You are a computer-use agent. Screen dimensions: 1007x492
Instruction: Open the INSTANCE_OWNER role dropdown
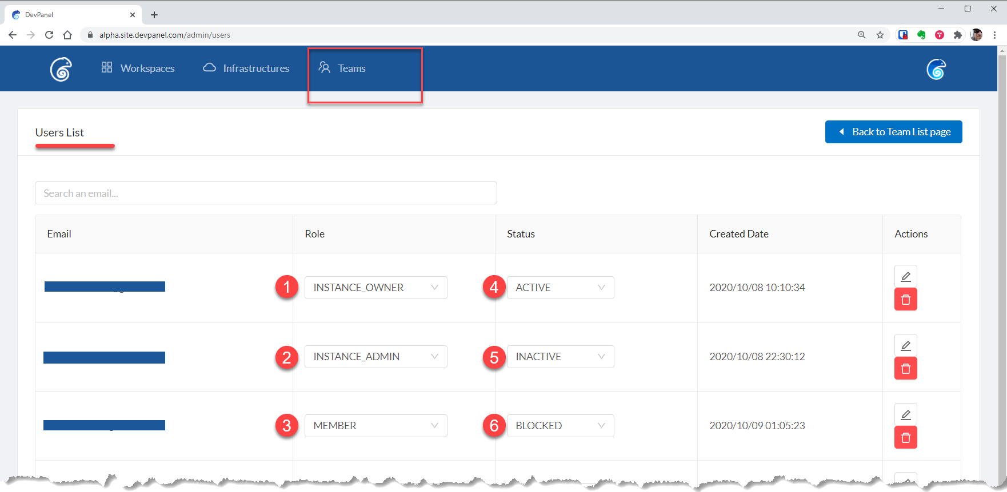point(375,288)
